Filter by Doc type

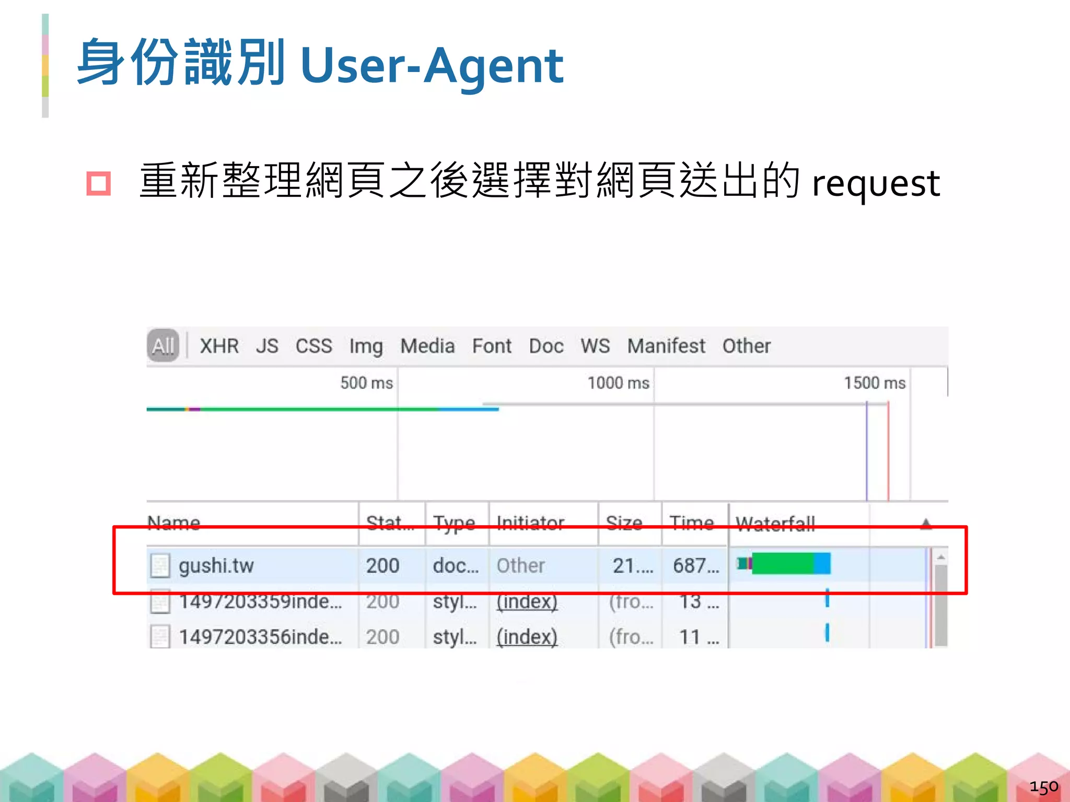[x=546, y=346]
